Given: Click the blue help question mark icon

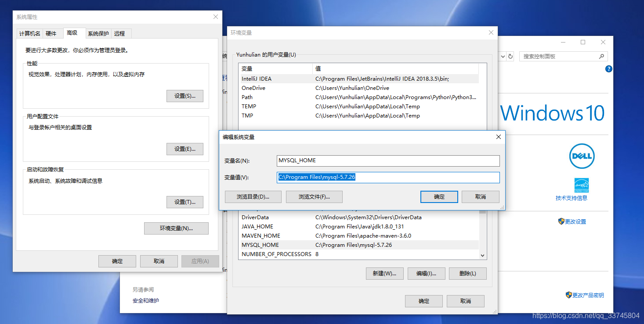Looking at the screenshot, I should (608, 69).
